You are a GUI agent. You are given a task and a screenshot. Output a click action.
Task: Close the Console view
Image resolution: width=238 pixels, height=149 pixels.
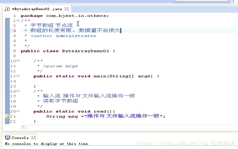tap(33, 138)
